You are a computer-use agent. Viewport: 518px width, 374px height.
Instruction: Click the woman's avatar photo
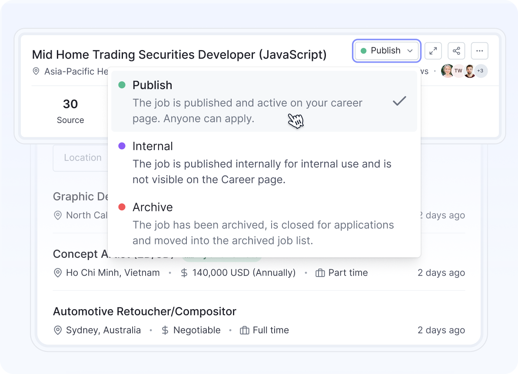[447, 71]
